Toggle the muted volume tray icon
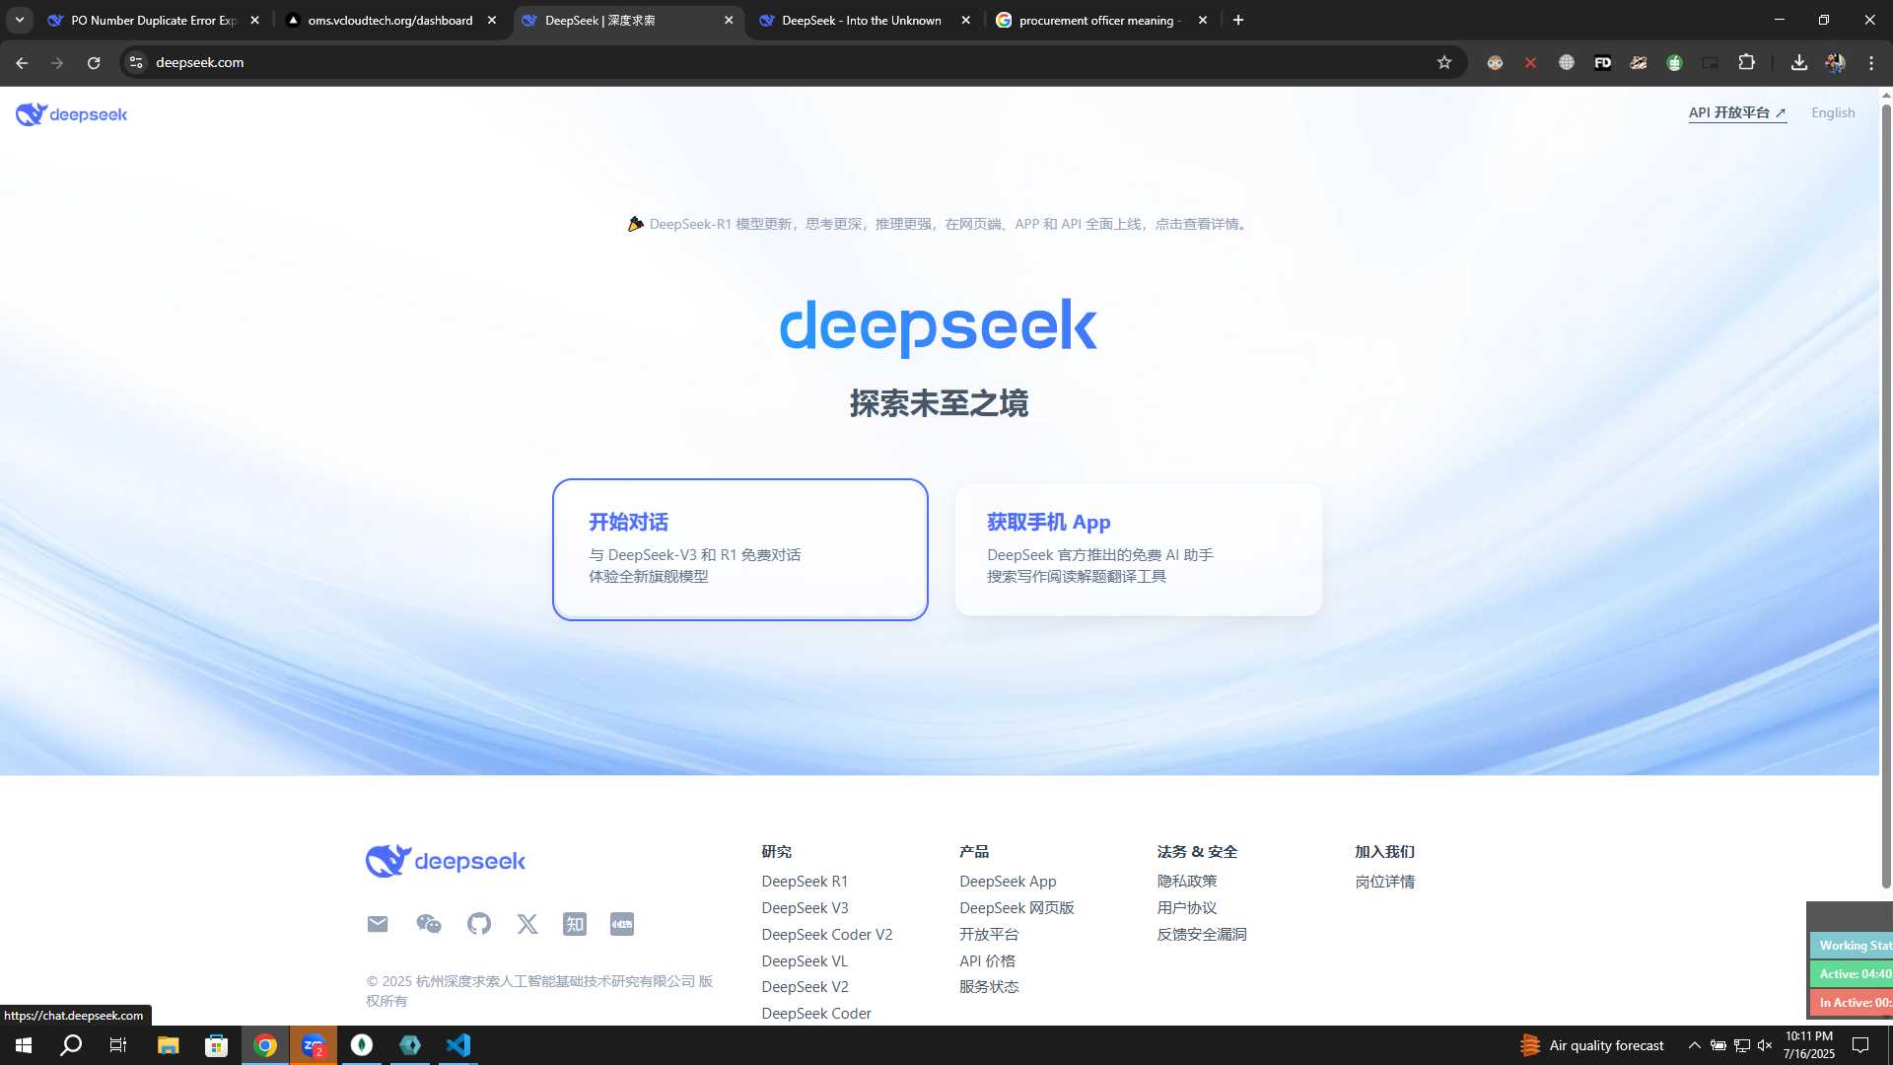The height and width of the screenshot is (1065, 1893). coord(1765,1045)
